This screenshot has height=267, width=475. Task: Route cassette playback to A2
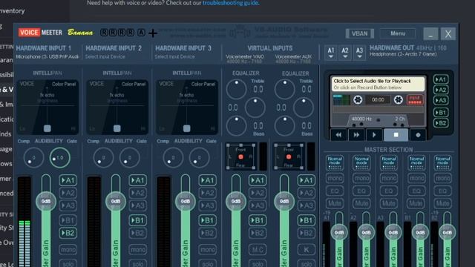point(441,90)
